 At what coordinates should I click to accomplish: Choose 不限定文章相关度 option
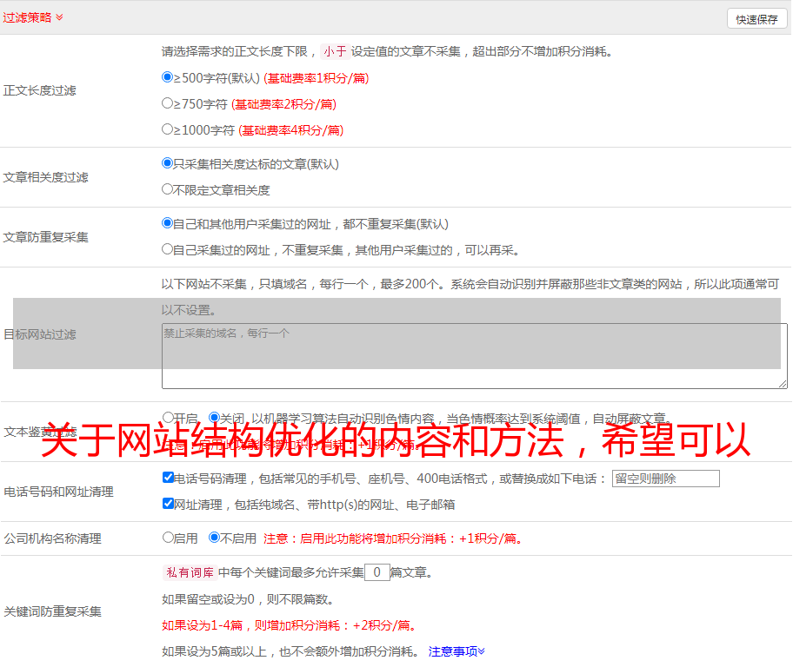click(168, 189)
